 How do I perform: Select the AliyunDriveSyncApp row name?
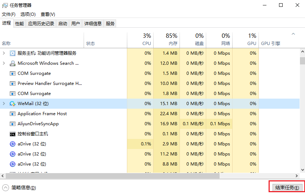coord(38,124)
